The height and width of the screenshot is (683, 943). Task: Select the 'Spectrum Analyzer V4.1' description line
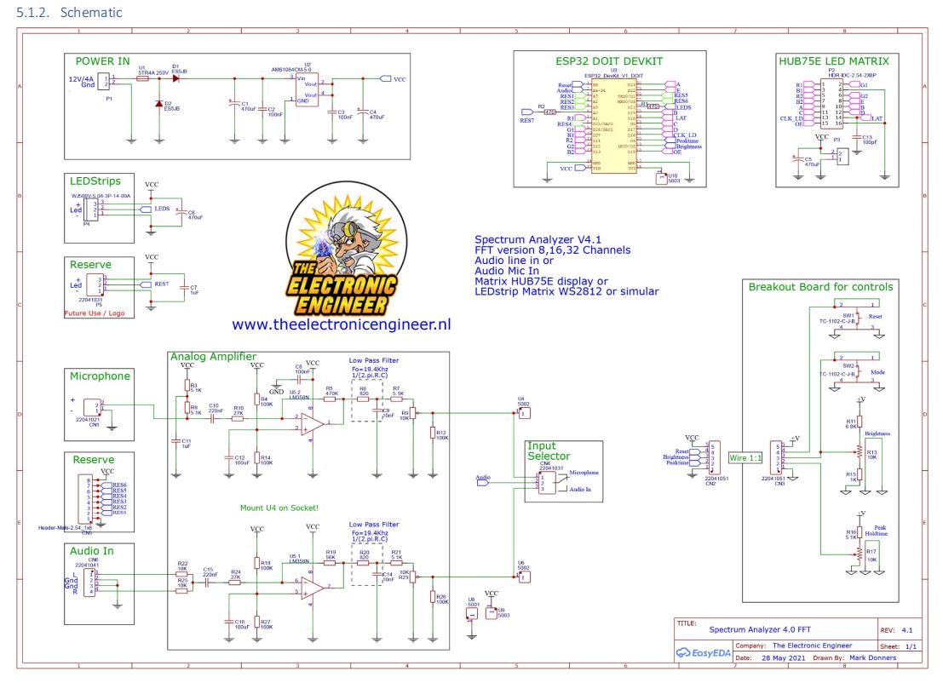coord(538,240)
